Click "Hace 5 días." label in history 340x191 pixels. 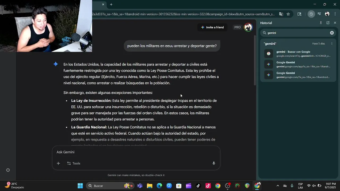[x=319, y=44]
